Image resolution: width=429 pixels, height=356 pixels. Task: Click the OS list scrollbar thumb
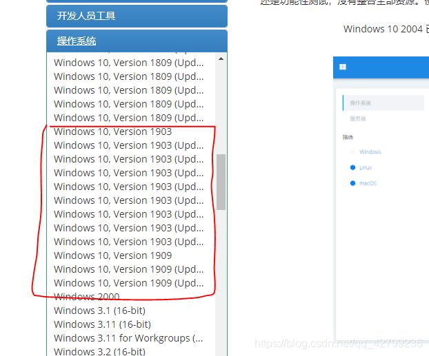tap(221, 182)
